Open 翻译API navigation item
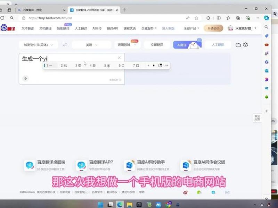This screenshot has width=278, height=208. tap(113, 28)
